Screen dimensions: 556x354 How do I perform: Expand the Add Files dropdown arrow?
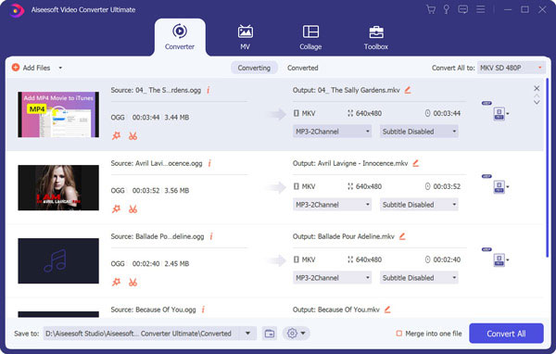tap(60, 68)
